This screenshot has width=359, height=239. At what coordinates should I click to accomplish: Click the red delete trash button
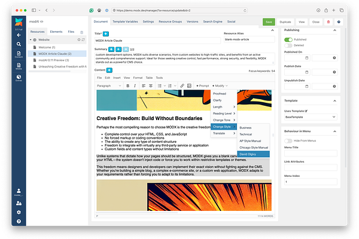pyautogui.click(x=328, y=22)
